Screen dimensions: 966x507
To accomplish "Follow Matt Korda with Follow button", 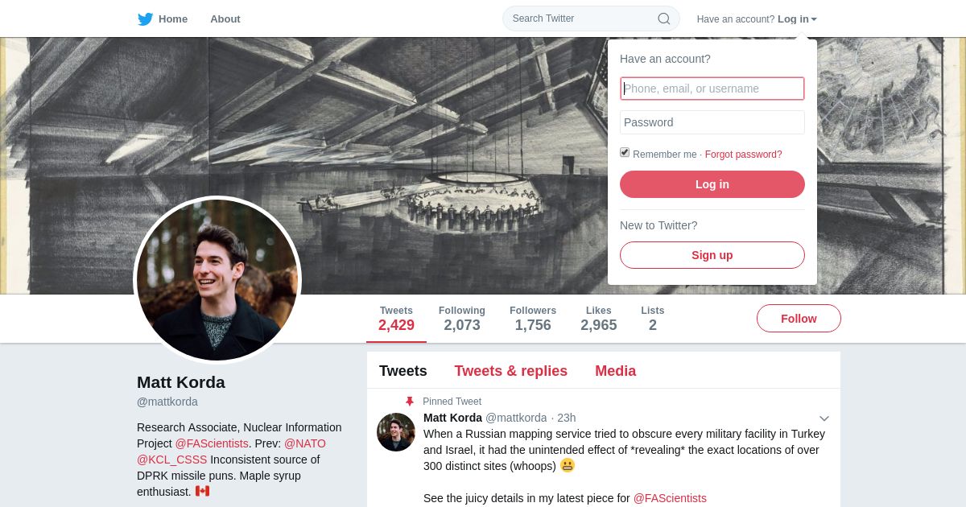I will pyautogui.click(x=799, y=319).
